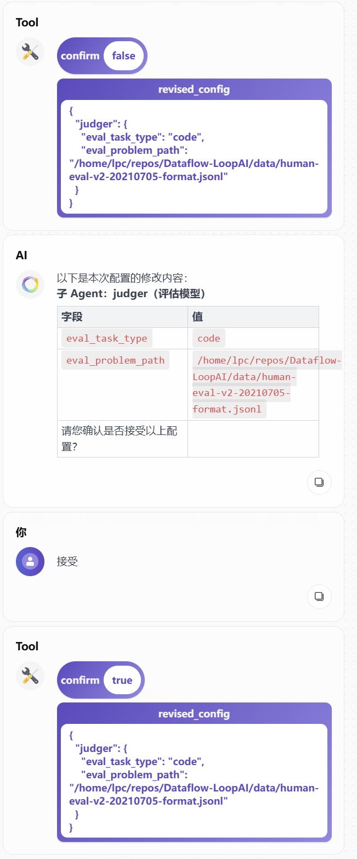Click the last Tool sender label
357x859 pixels.
pyautogui.click(x=27, y=646)
